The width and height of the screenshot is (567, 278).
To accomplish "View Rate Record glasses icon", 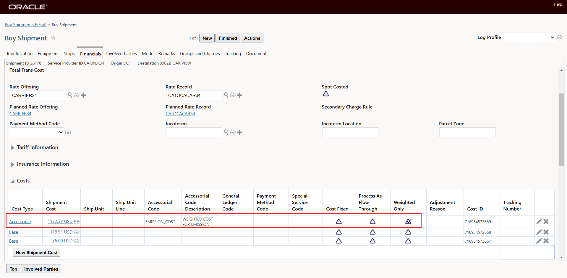I will 233,95.
